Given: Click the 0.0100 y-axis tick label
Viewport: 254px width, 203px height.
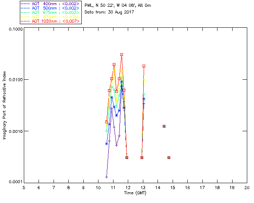Looking at the screenshot, I should tap(15, 80).
